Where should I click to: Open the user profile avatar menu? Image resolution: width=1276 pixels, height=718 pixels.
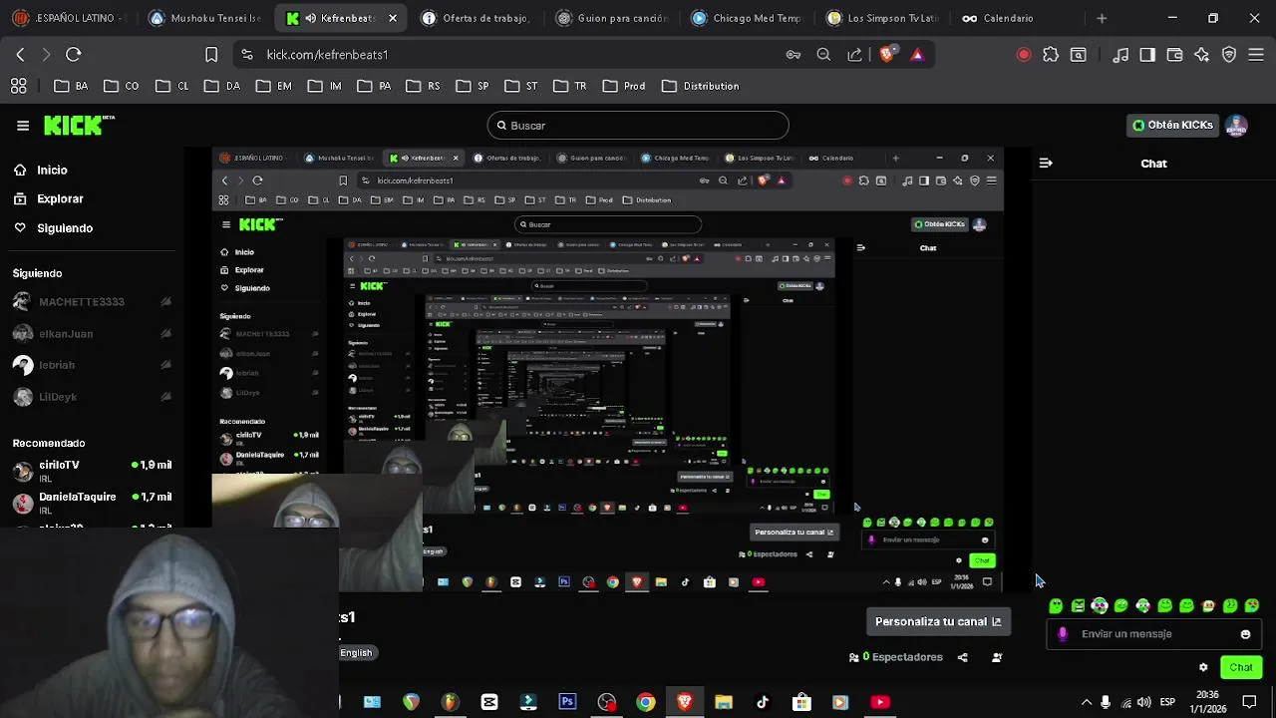click(1236, 126)
